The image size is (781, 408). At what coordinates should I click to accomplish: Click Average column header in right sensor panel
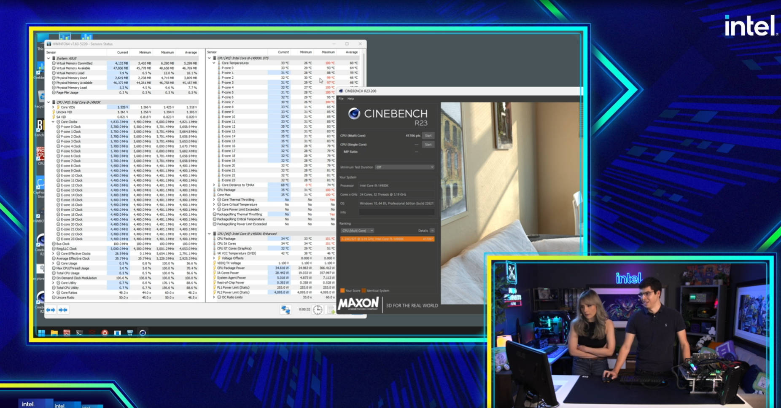352,52
